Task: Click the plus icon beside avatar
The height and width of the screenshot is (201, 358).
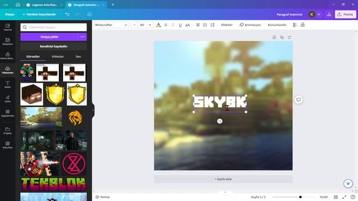Action: [319, 15]
